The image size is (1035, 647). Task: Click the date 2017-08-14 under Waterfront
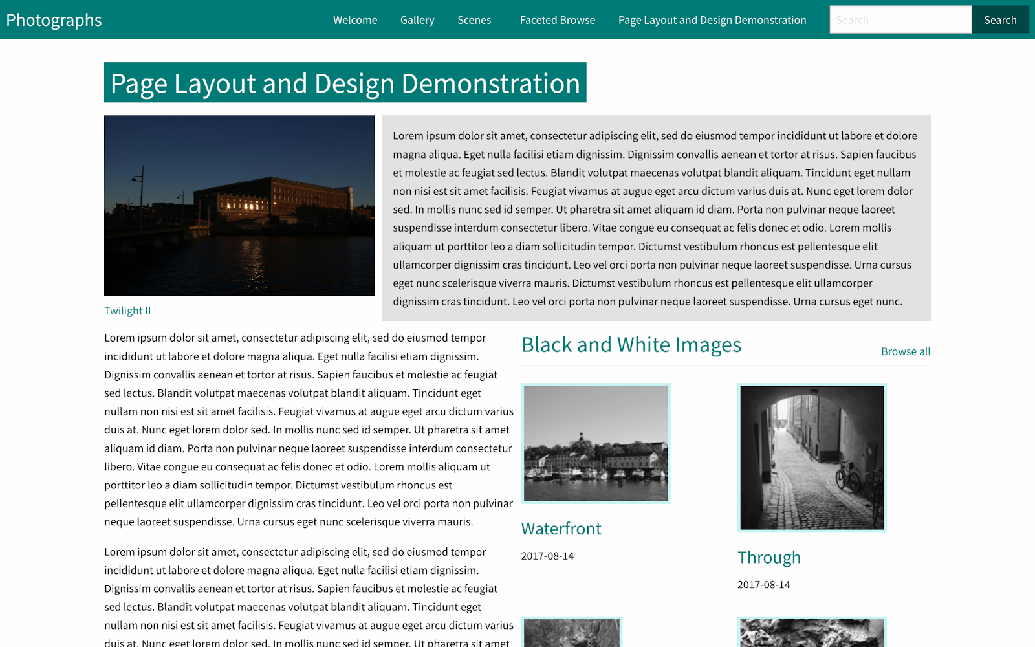[x=547, y=556]
